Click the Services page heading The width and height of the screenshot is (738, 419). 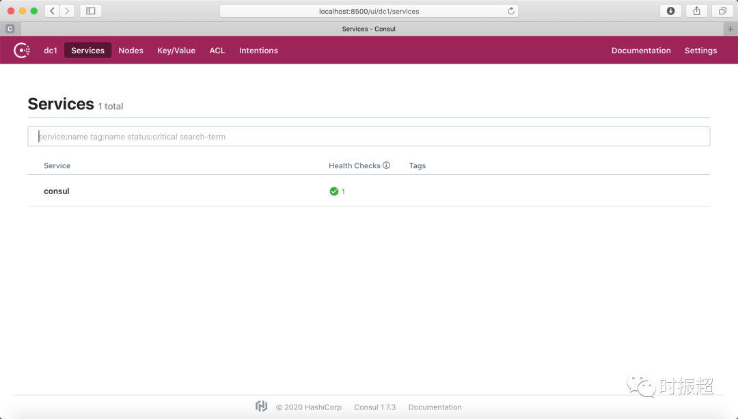(61, 104)
